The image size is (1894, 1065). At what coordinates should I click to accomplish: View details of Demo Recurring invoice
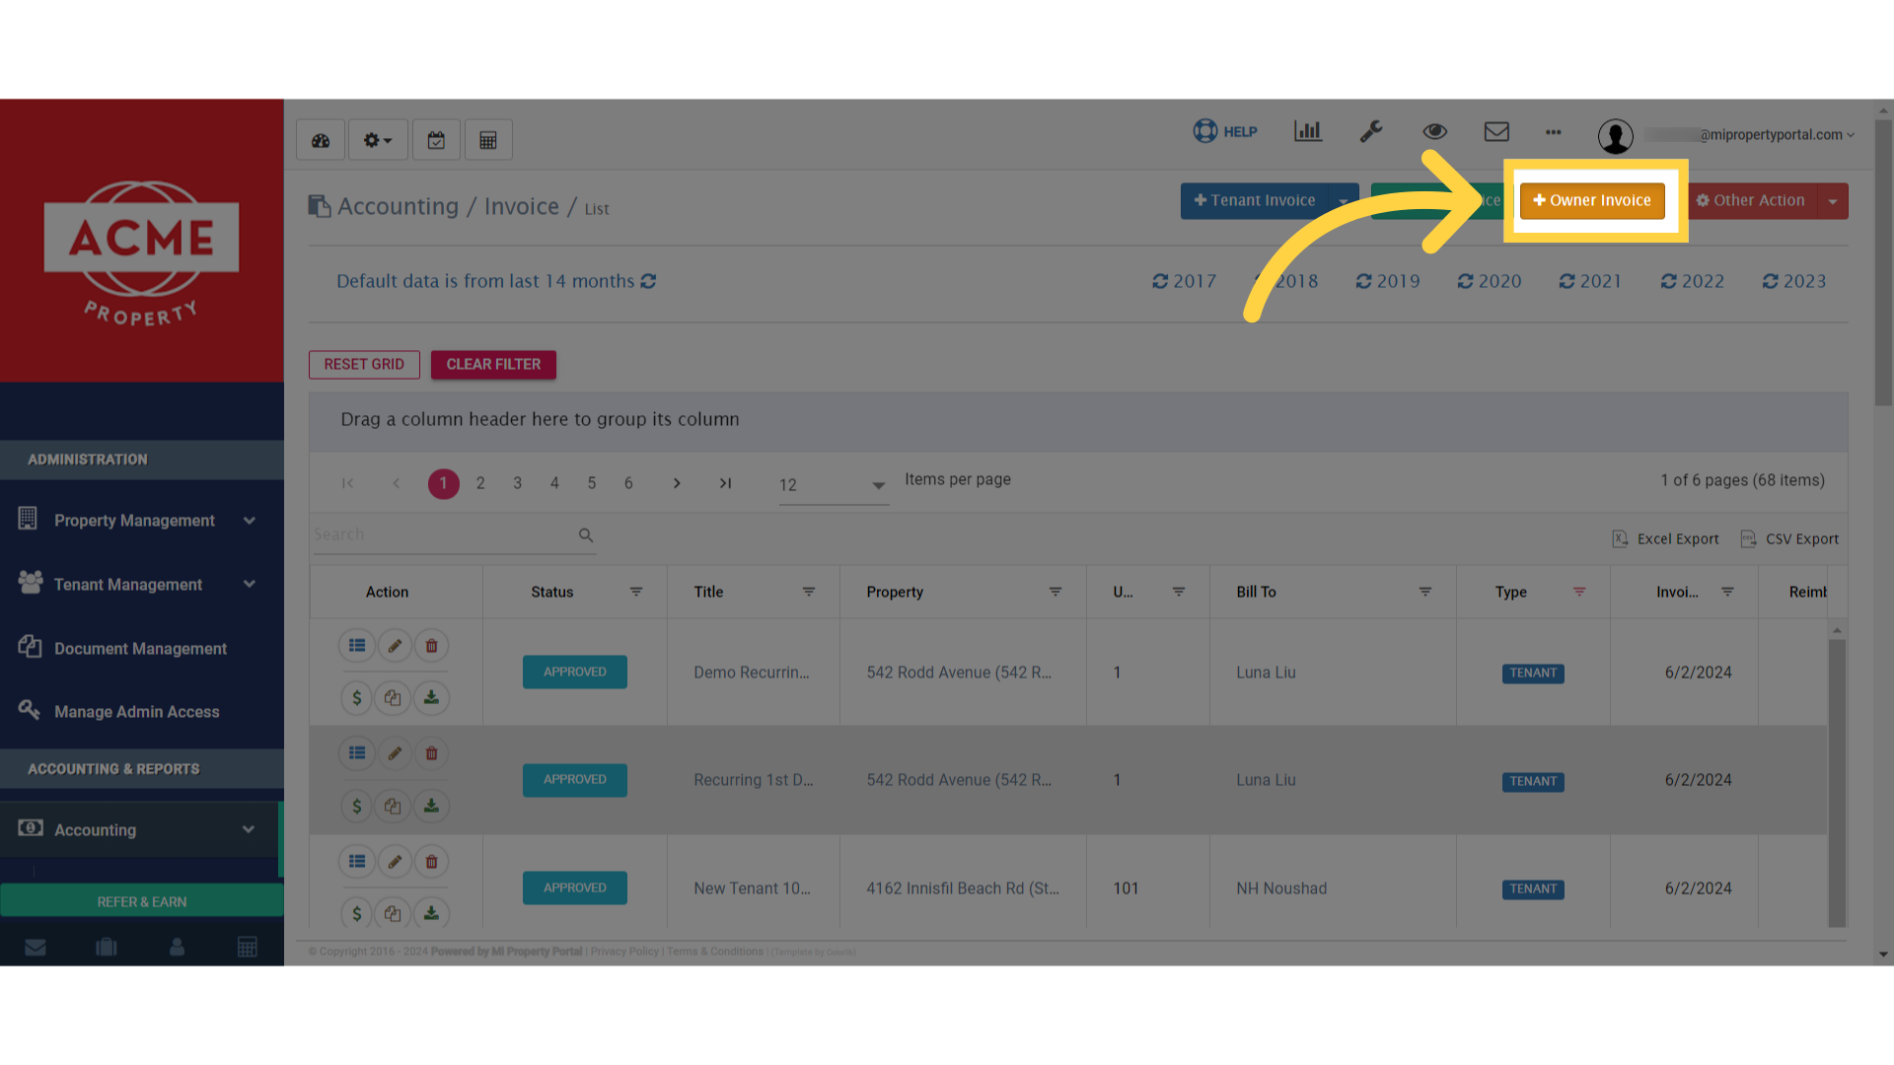pyautogui.click(x=357, y=646)
